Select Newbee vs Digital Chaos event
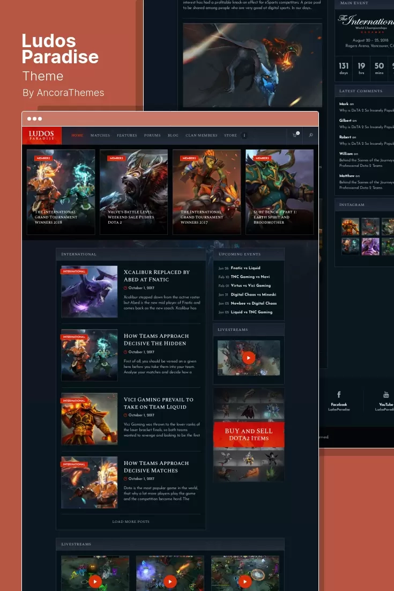The image size is (394, 591). [x=254, y=304]
